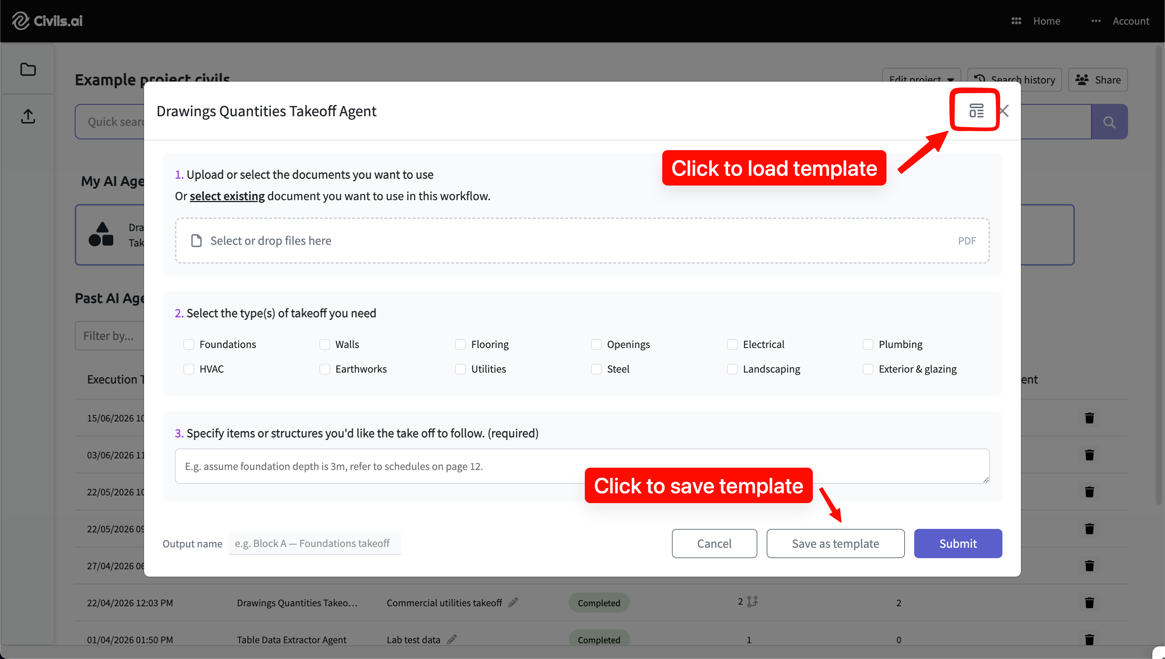The width and height of the screenshot is (1165, 659).
Task: Click the magnifier search button
Action: click(x=1109, y=122)
